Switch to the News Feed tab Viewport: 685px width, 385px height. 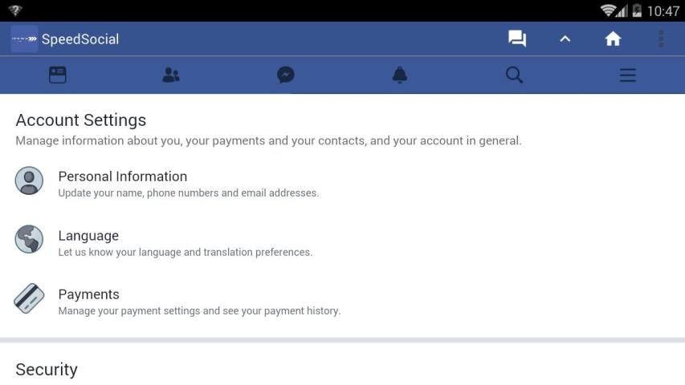pos(58,75)
